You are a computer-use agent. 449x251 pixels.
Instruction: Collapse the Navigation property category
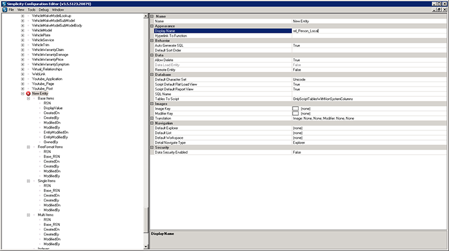tap(152, 123)
